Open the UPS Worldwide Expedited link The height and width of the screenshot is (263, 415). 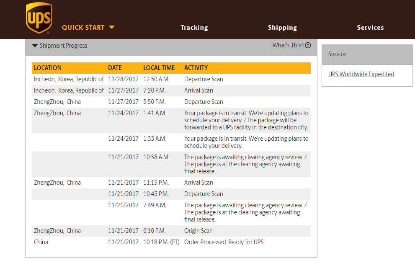[361, 74]
